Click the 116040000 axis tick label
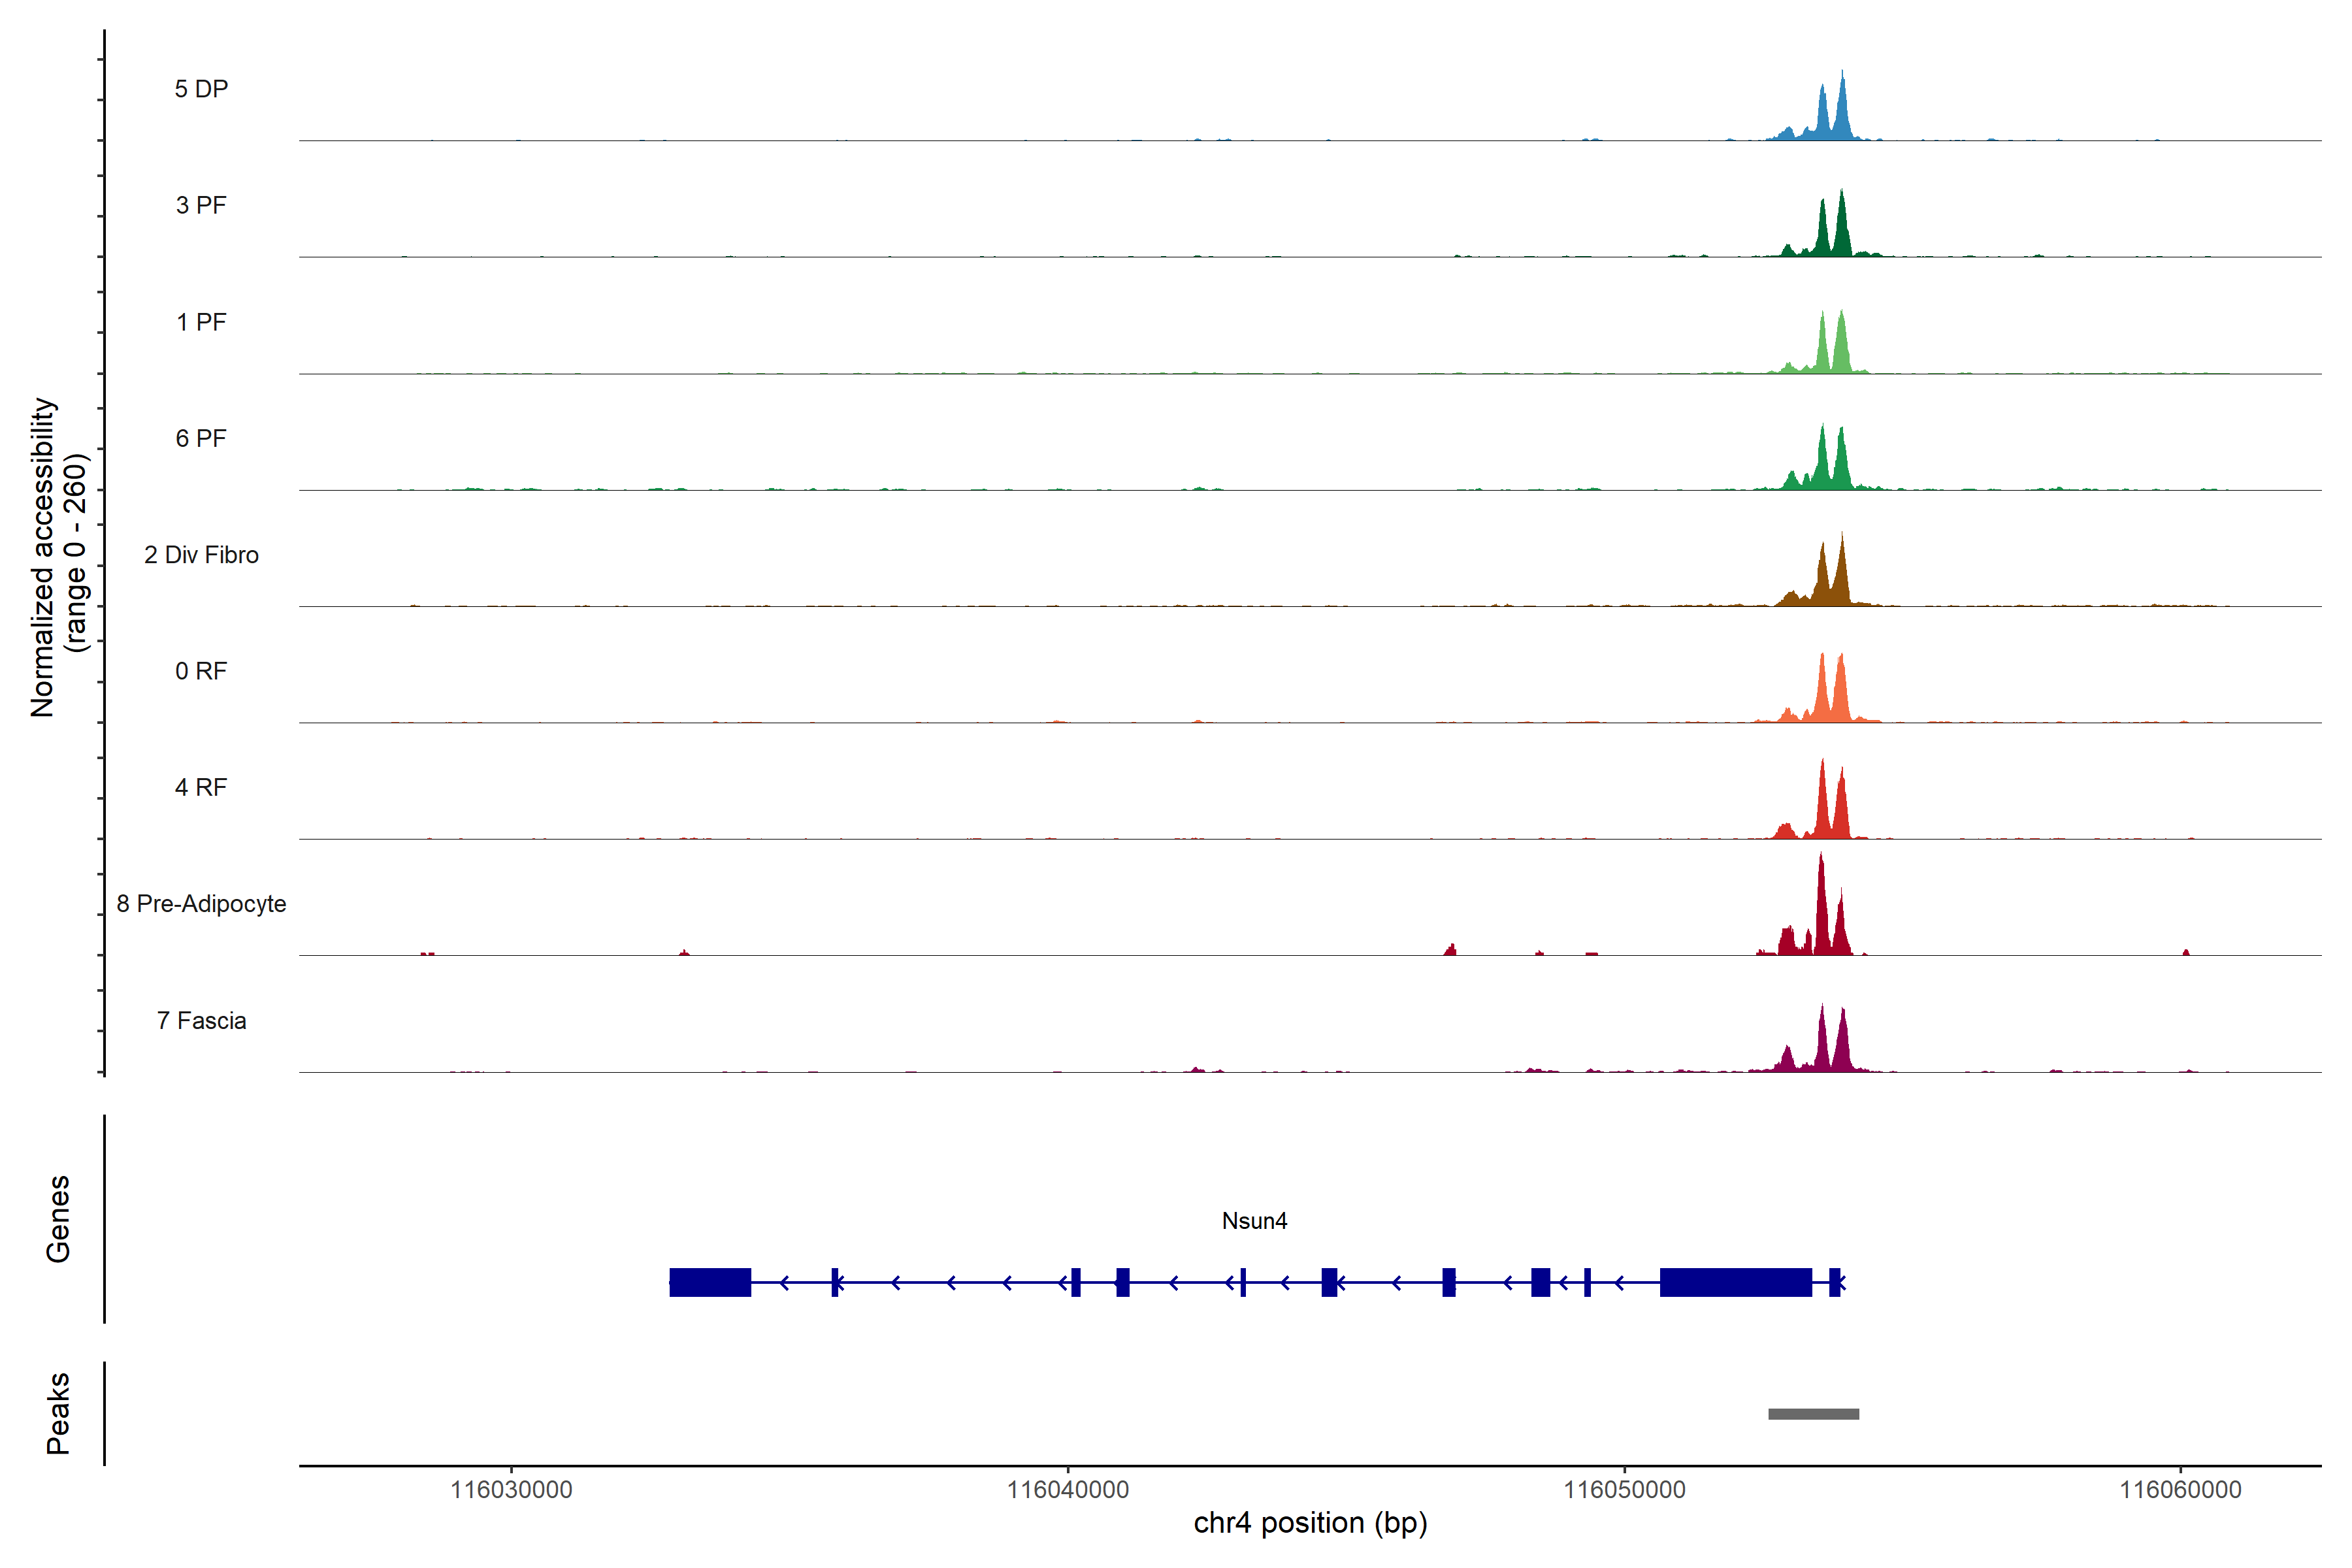Viewport: 2352px width, 1568px height. click(1067, 1490)
